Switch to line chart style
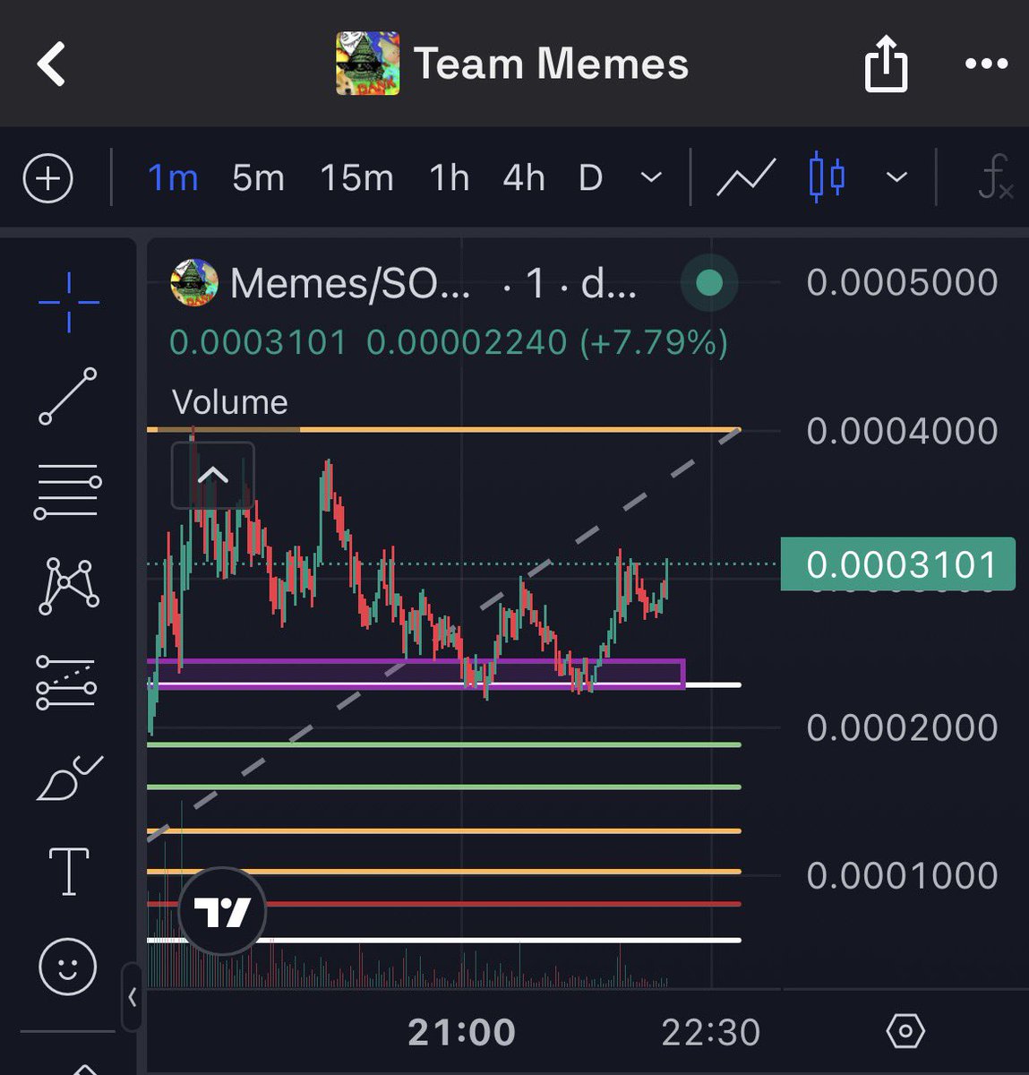This screenshot has width=1029, height=1075. tap(745, 176)
